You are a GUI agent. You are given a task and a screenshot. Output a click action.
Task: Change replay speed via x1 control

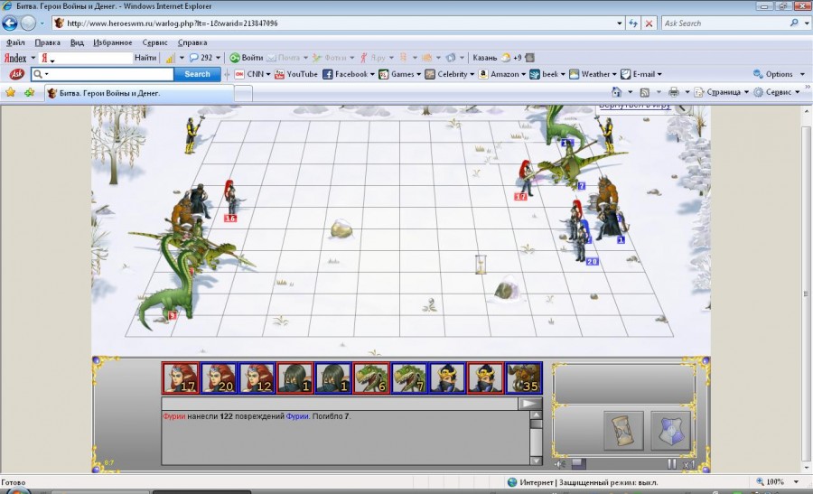(x=688, y=464)
